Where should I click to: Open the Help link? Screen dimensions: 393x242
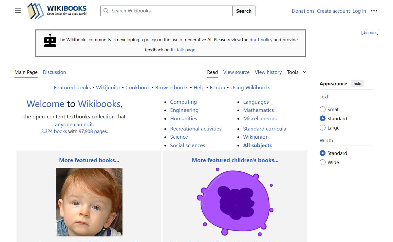click(x=199, y=88)
